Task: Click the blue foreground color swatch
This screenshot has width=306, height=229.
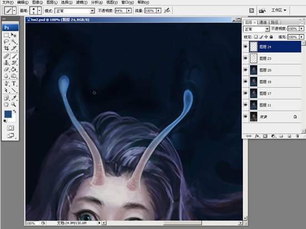Action: [x=8, y=114]
